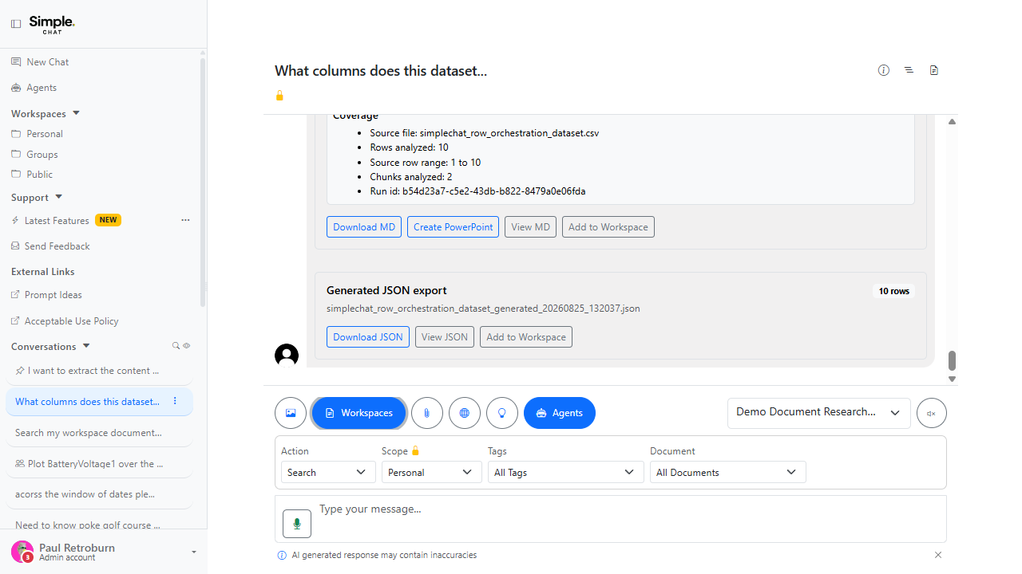This screenshot has height=574, width=1022.
Task: Open the more options dots beside Latest Features
Action: pos(185,220)
